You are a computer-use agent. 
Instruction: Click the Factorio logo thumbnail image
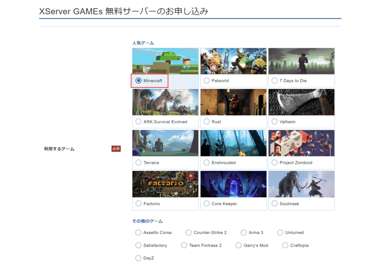point(166,184)
